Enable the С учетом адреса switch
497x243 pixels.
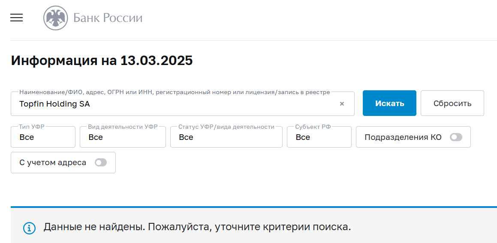101,163
